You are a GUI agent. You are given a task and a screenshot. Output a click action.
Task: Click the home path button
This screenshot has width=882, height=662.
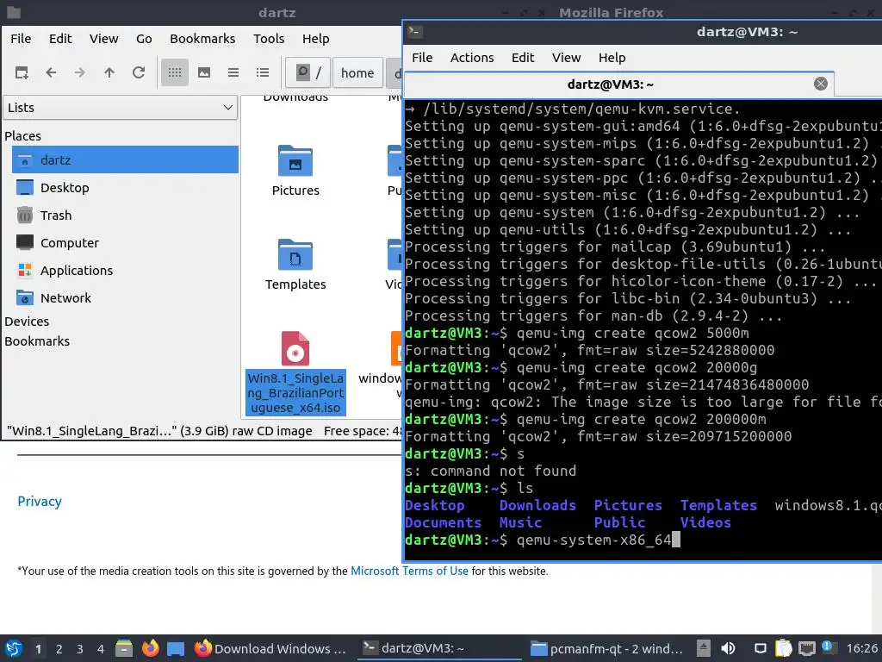click(357, 72)
